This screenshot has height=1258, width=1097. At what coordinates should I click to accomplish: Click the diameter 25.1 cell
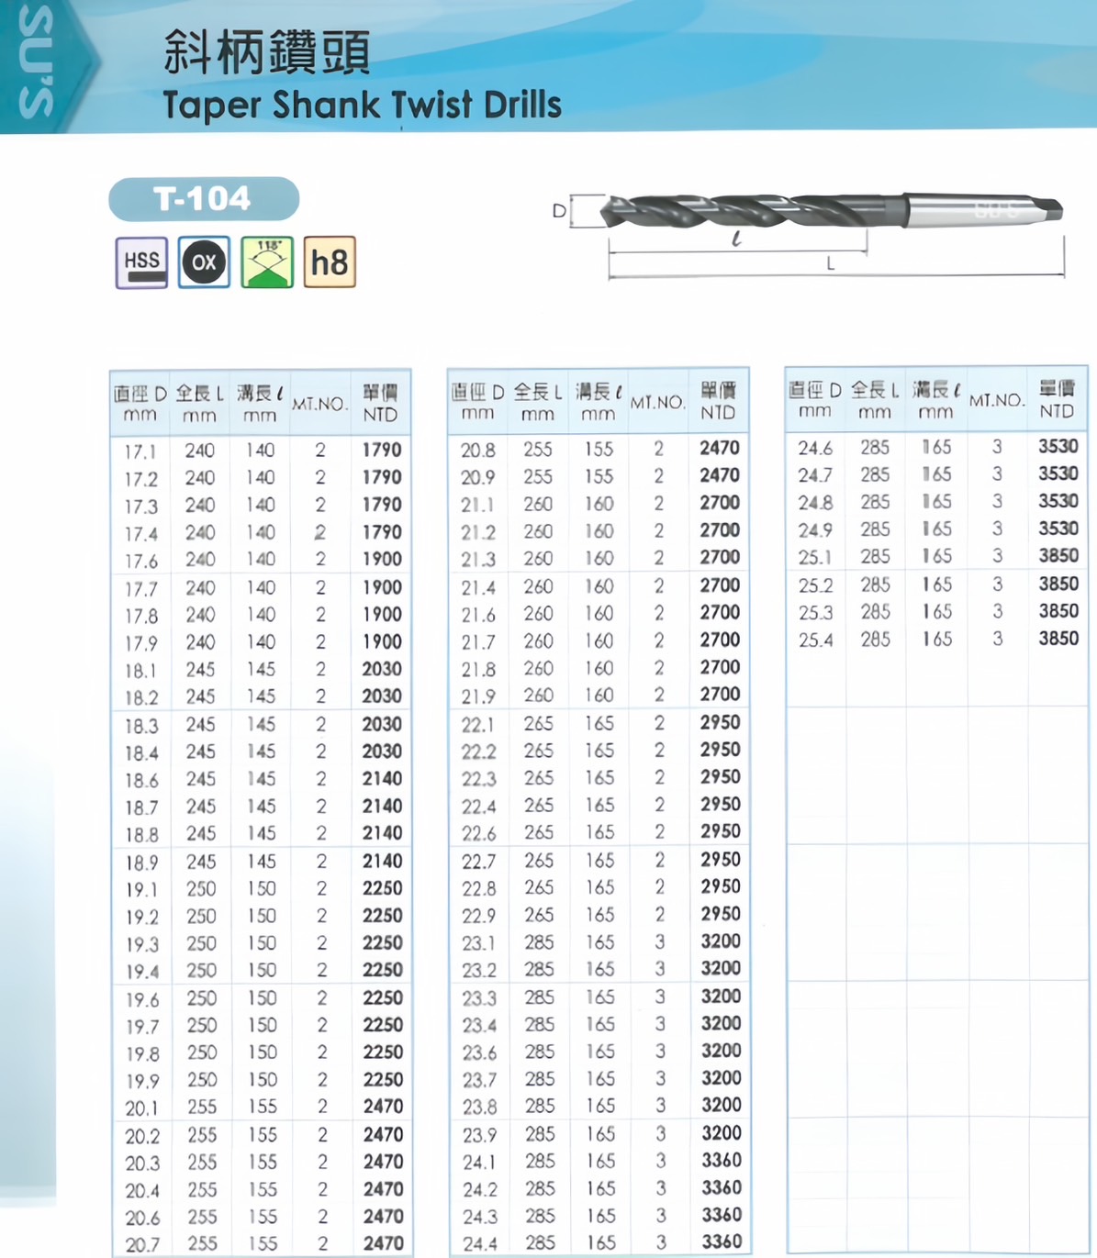(815, 558)
